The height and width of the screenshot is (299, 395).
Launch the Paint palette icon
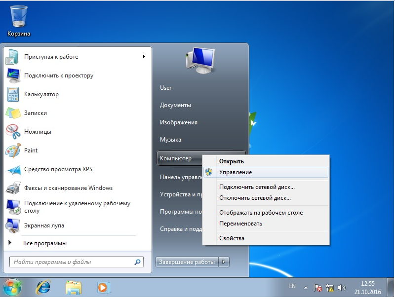(13, 150)
